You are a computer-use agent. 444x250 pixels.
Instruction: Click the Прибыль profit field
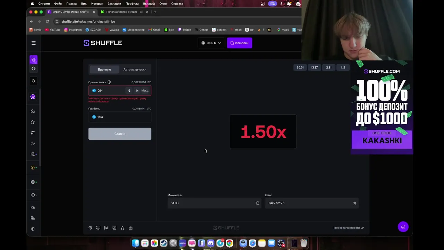point(120,117)
